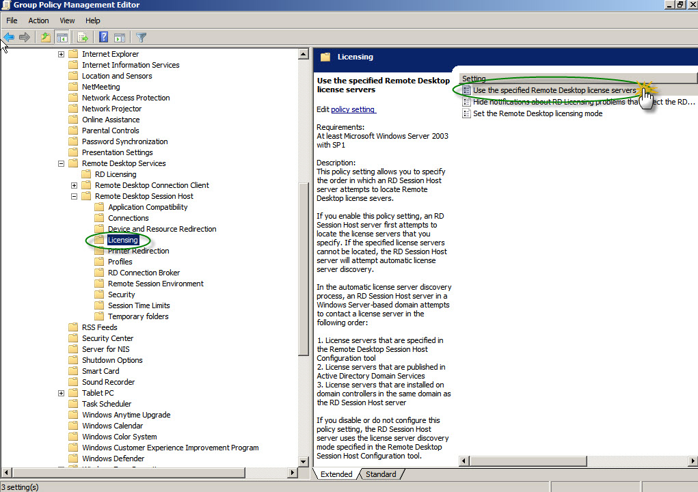The height and width of the screenshot is (492, 698).
Task: Select Use the specified Remote Desktop license servers
Action: tap(554, 90)
